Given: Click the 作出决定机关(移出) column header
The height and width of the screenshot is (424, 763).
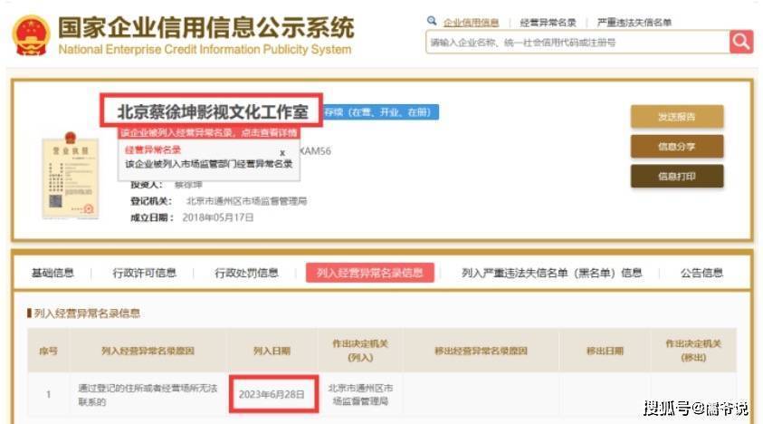Looking at the screenshot, I should coord(693,351).
